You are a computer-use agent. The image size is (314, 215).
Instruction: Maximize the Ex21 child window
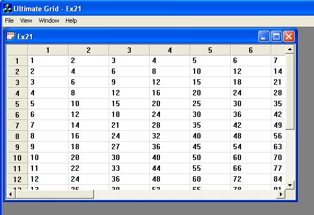click(276, 36)
